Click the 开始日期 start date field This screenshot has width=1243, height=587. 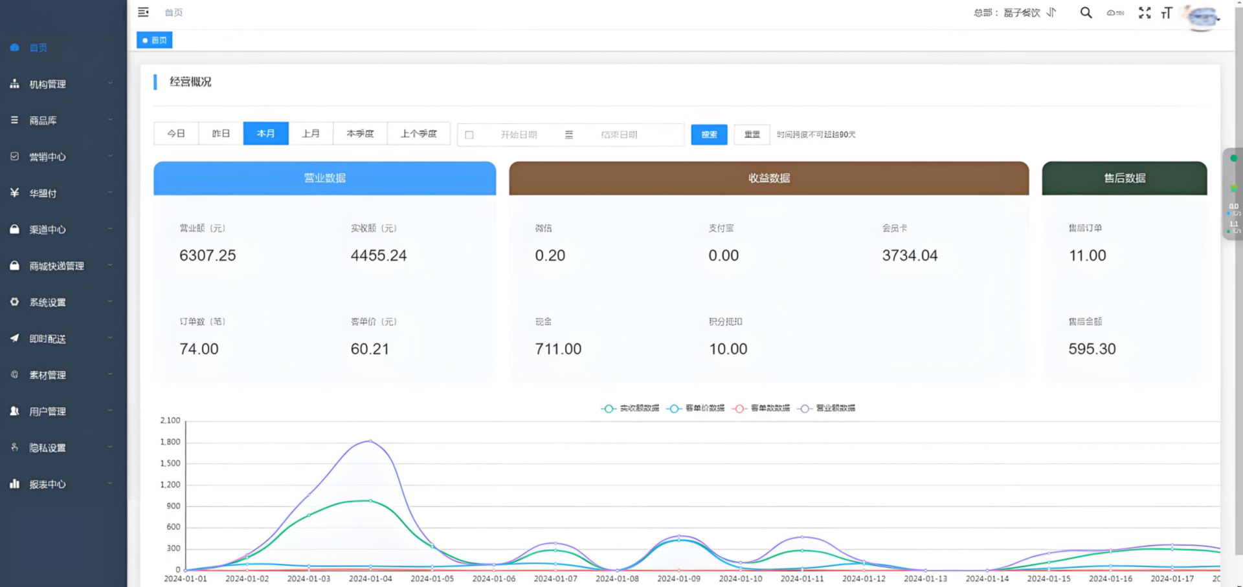(x=519, y=134)
